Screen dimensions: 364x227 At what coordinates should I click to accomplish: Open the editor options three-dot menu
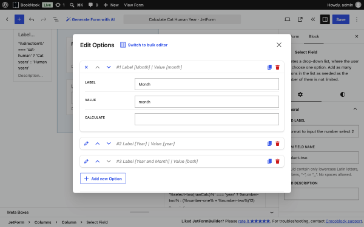357,19
